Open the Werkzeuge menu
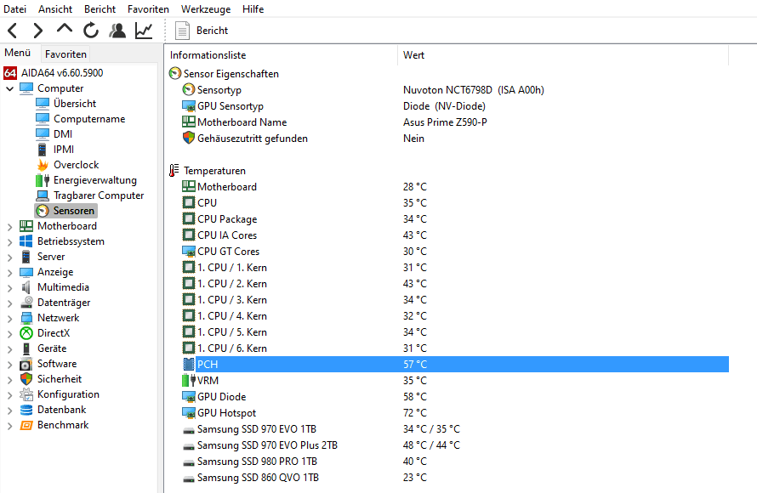Screen dimensions: 757x493 tap(206, 9)
